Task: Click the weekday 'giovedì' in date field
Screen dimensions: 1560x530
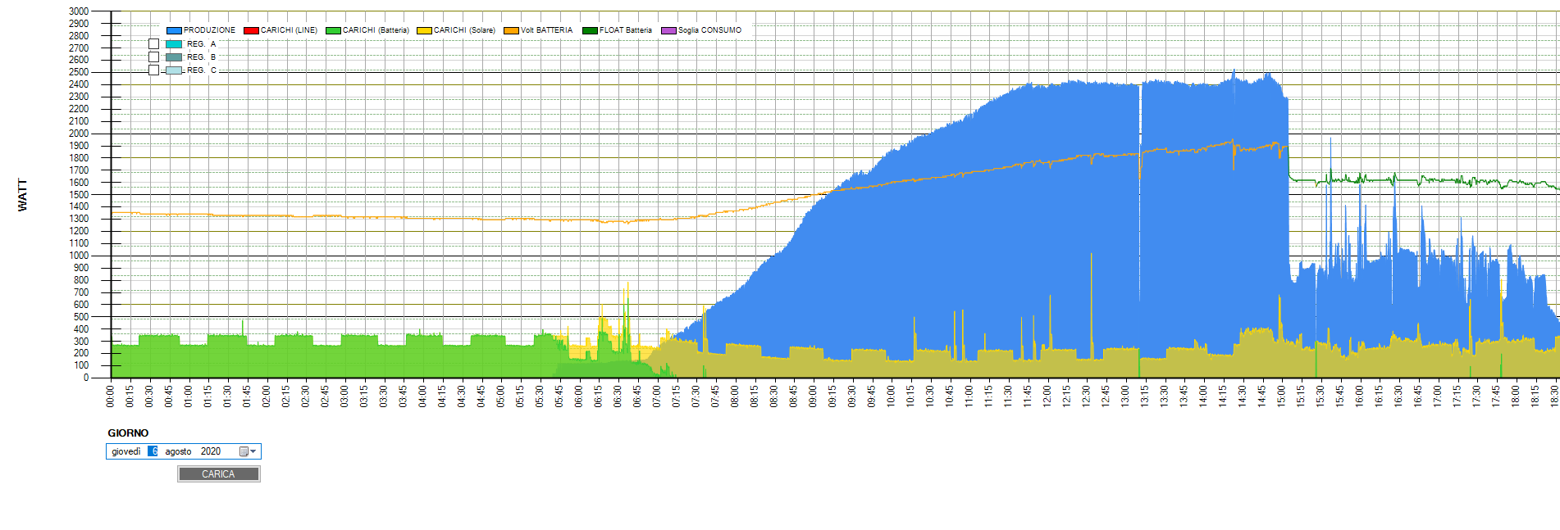Action: point(126,451)
